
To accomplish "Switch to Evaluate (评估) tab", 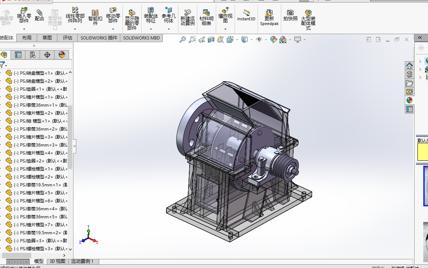I will click(x=68, y=38).
